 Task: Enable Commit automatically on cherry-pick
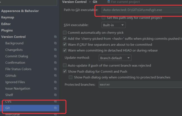[x=65, y=33]
